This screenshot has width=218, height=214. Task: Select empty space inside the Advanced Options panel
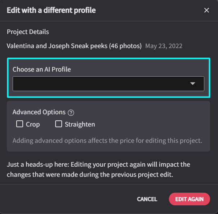tap(153, 123)
